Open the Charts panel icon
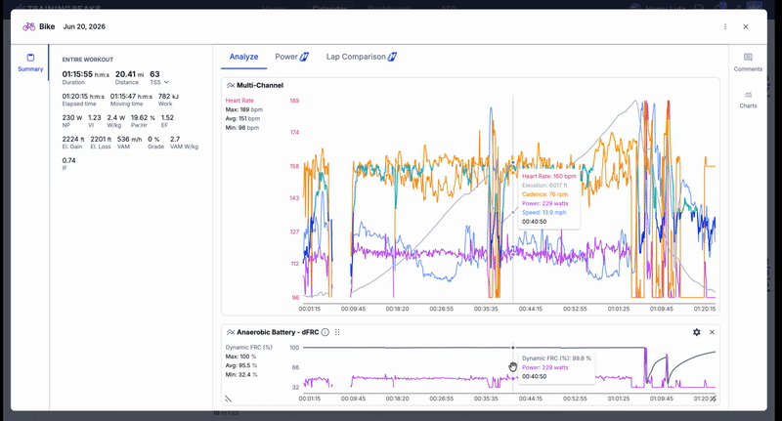The height and width of the screenshot is (421, 782). point(748,95)
